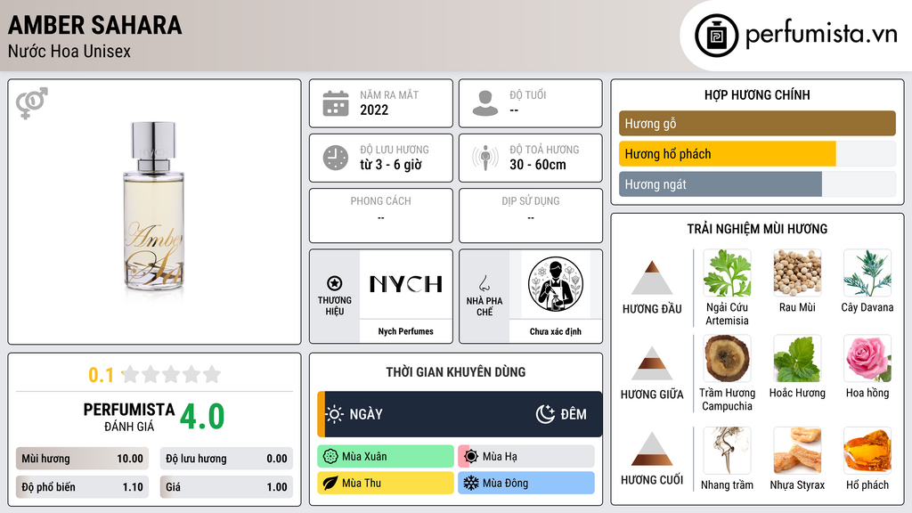Select the Mùa Xuân season tile
The width and height of the screenshot is (912, 513).
click(x=386, y=457)
